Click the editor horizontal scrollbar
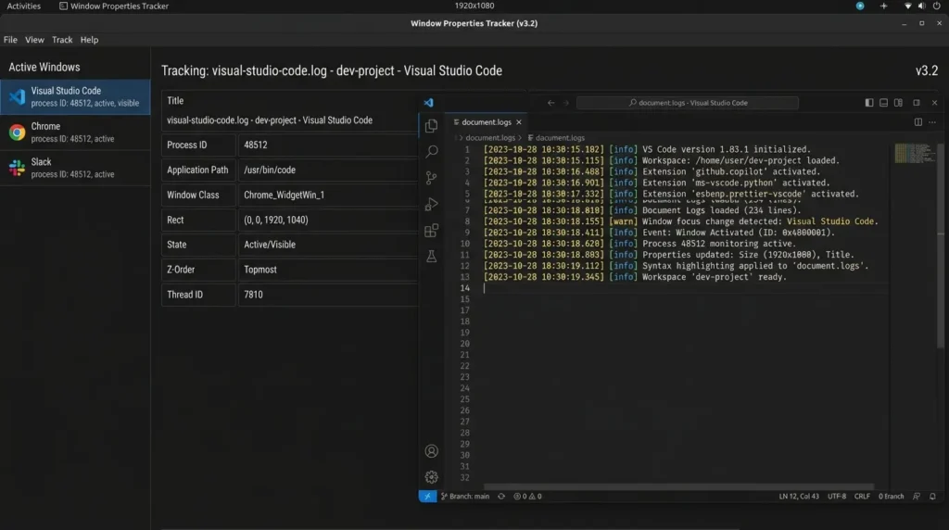This screenshot has width=949, height=530. pos(678,486)
